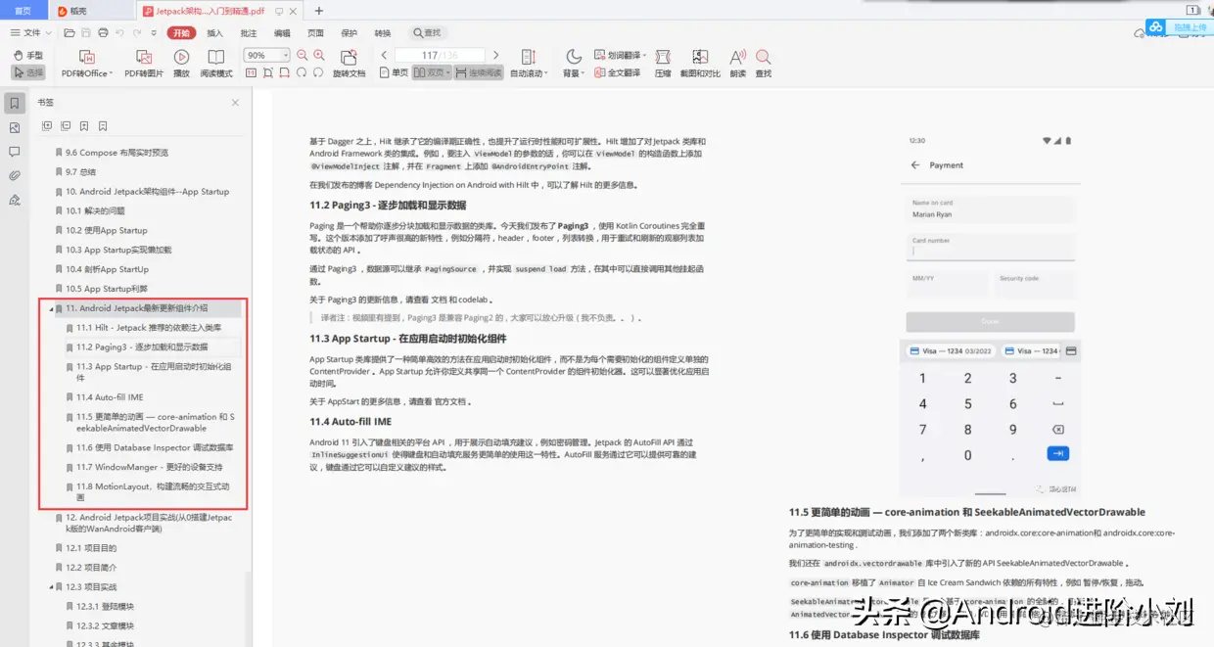This screenshot has height=647, width=1214.
Task: Select bookmark 11.7 WindowManger - 更好的设备支持
Action: [x=149, y=467]
